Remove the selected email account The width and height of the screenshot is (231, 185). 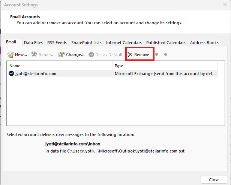pyautogui.click(x=138, y=55)
